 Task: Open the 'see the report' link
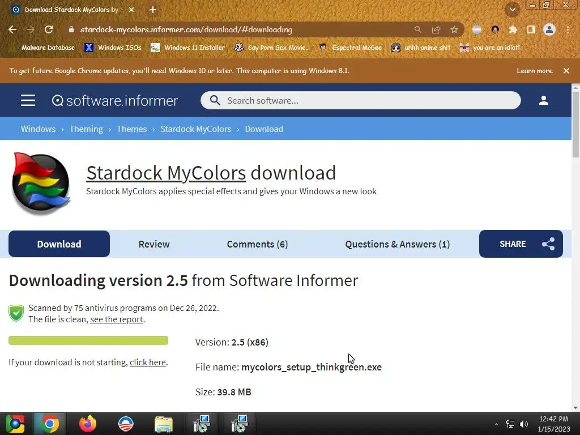click(117, 319)
